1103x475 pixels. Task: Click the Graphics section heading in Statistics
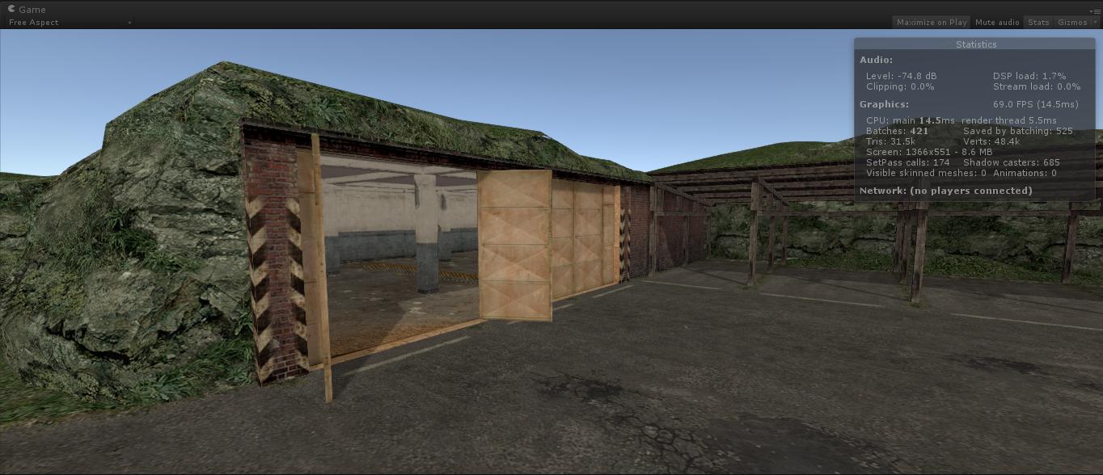click(x=884, y=104)
